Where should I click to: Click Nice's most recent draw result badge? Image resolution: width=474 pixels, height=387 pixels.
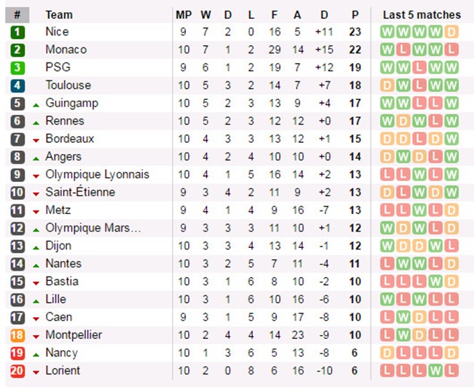click(x=451, y=32)
